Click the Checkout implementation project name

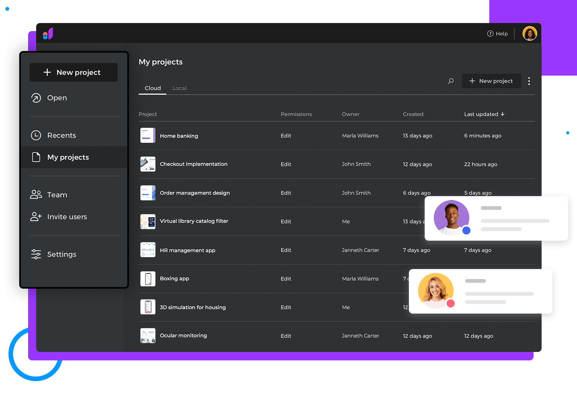tap(193, 164)
